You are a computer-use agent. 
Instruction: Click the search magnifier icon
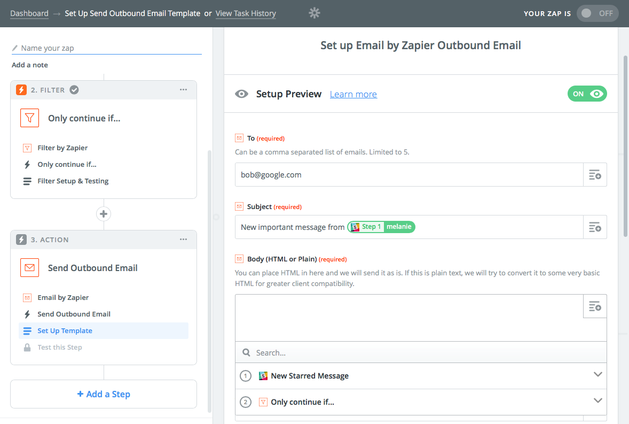click(x=246, y=352)
